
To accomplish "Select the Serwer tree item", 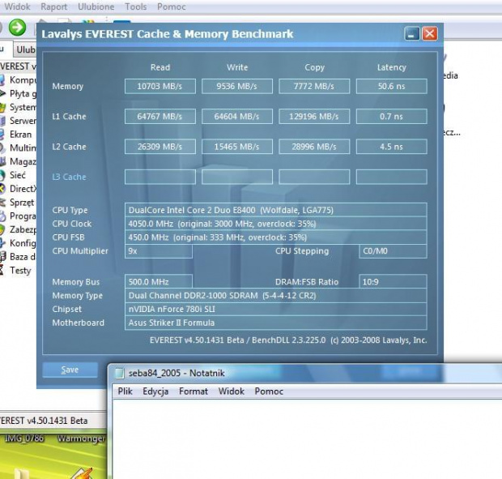I will tap(19, 121).
